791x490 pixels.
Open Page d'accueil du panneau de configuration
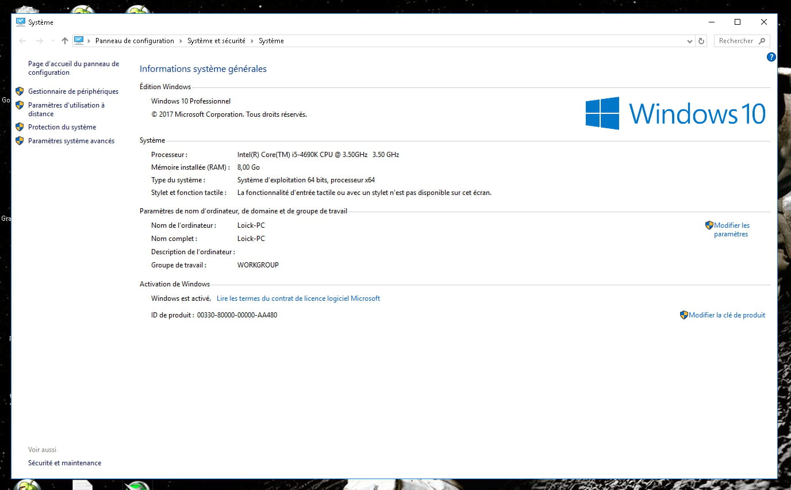(74, 68)
